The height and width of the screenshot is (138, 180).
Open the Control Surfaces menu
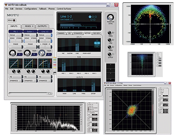coord(64,9)
